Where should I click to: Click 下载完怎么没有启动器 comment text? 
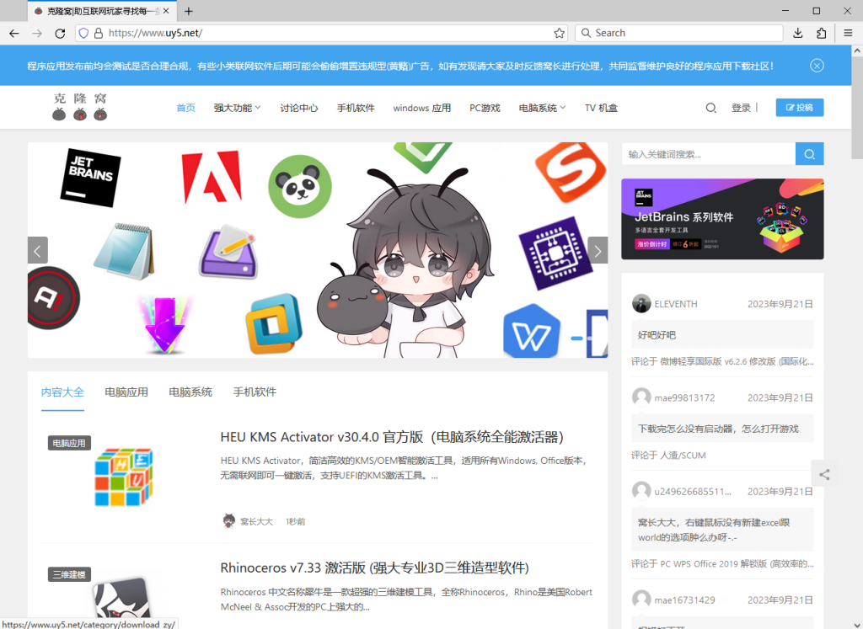718,429
